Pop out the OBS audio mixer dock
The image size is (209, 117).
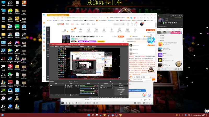pyautogui.click(x=98, y=84)
